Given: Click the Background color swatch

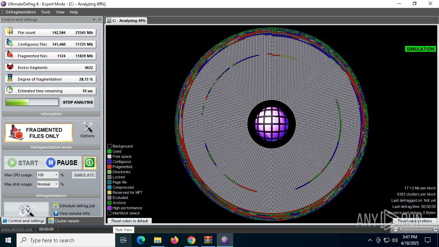Looking at the screenshot, I should tap(109, 146).
